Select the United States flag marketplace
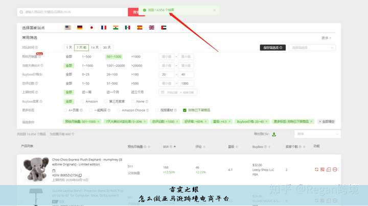The width and height of the screenshot is (368, 206). (x=68, y=28)
